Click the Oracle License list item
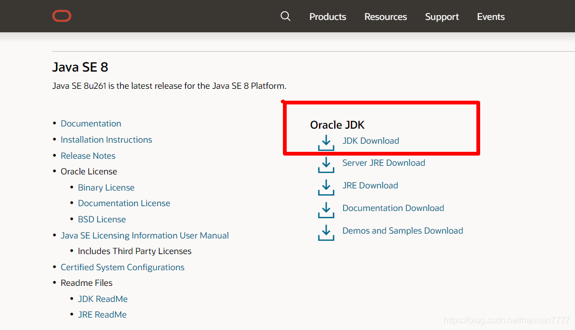 click(89, 171)
